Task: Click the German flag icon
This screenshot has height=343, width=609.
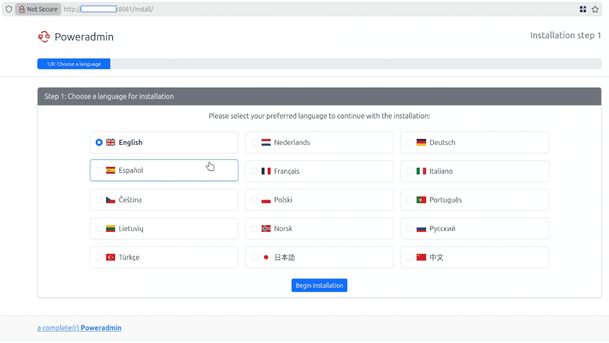Action: coord(421,142)
